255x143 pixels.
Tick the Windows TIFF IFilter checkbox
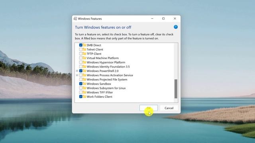click(x=80, y=92)
